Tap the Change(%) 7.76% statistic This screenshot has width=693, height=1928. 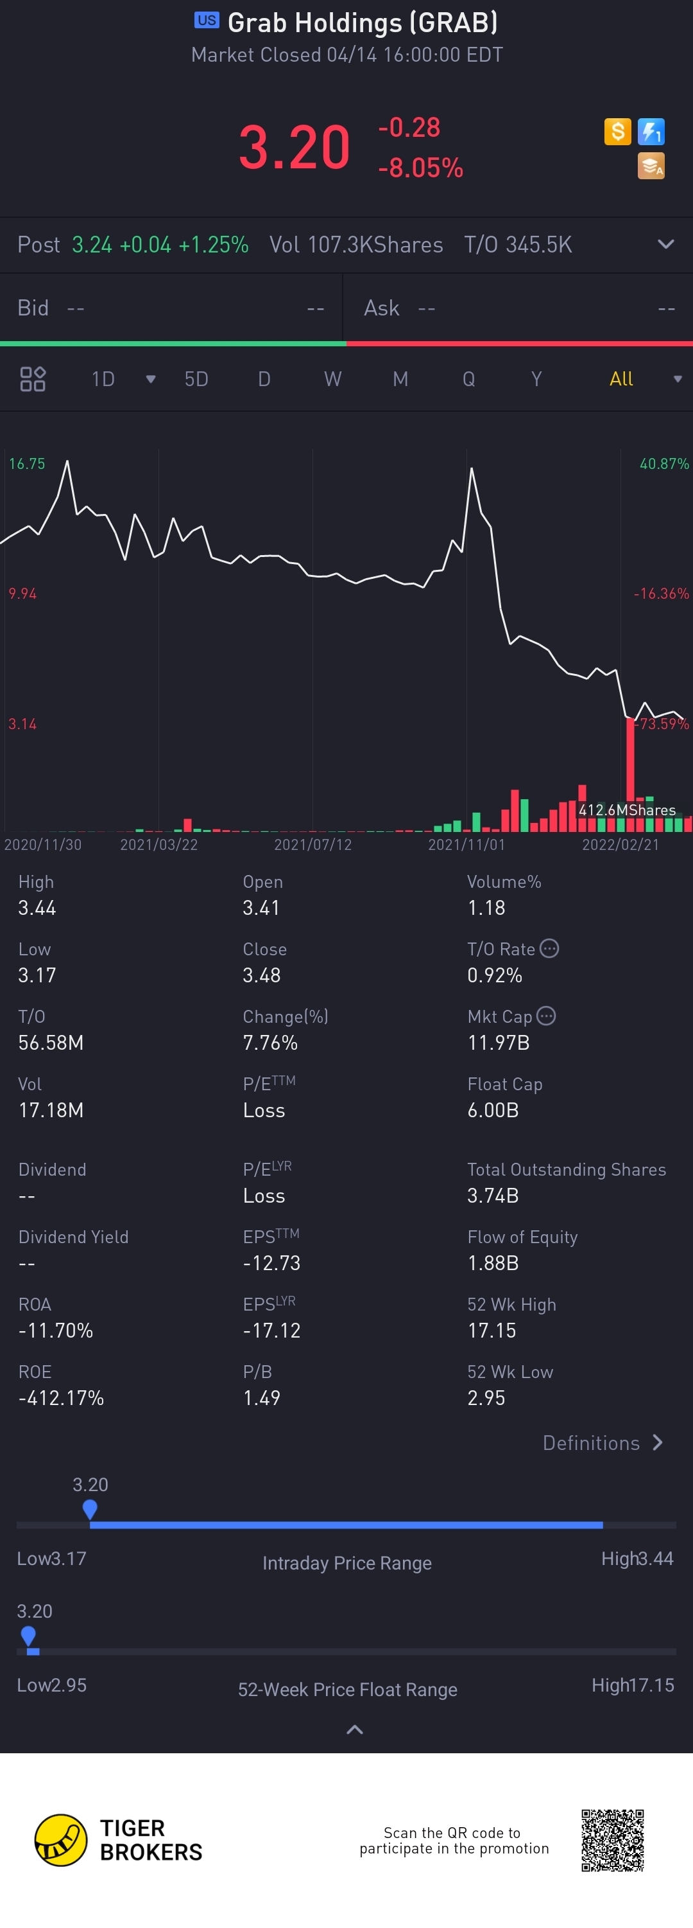point(286,1030)
